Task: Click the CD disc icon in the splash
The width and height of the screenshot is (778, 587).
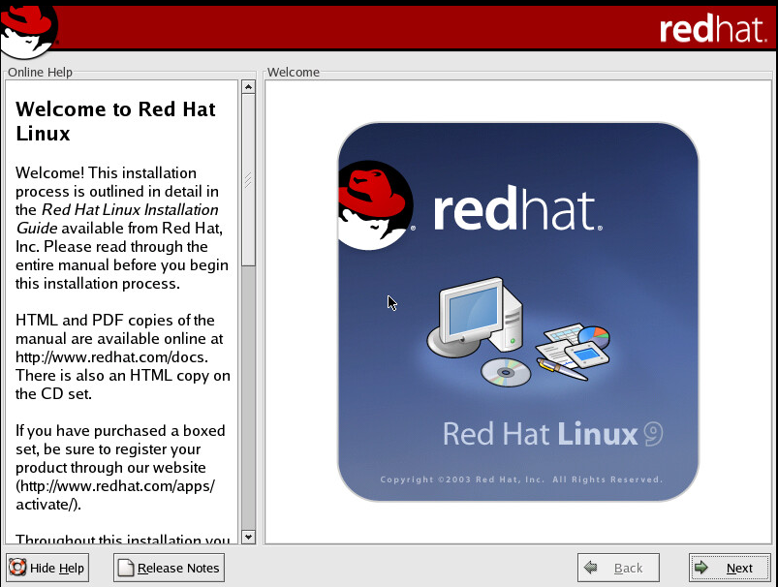Action: [x=505, y=371]
